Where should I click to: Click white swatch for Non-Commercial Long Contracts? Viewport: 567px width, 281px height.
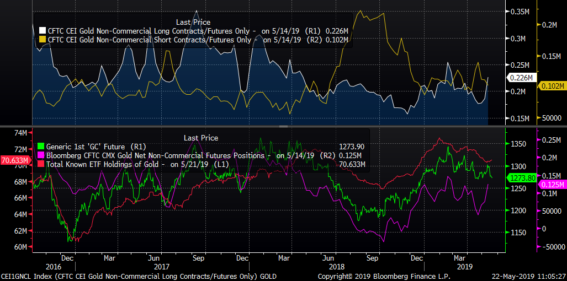point(42,31)
